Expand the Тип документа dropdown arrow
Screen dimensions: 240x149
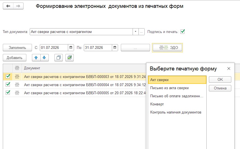[135, 32]
